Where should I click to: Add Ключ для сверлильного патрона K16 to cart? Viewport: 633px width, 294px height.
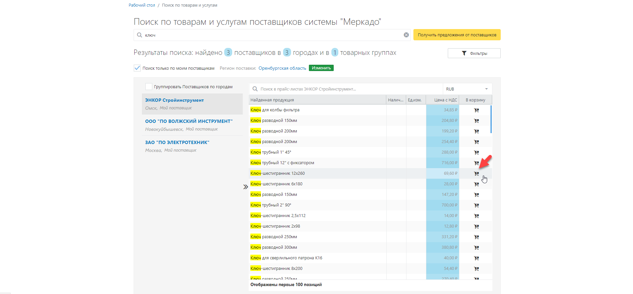[476, 258]
